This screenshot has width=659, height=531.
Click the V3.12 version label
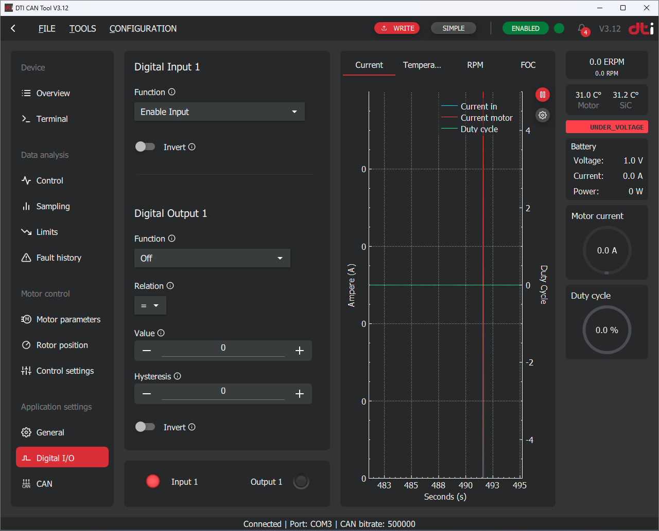click(x=610, y=29)
